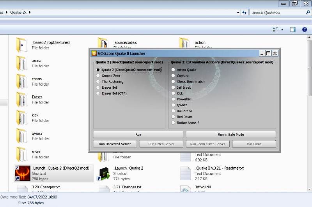312x207 pixels.
Task: Click the change view icon in Explorer
Action: [x=275, y=30]
